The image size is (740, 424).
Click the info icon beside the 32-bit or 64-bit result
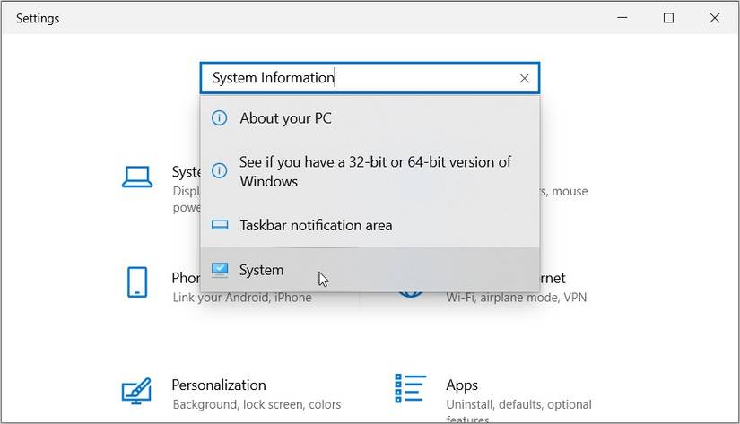(219, 171)
